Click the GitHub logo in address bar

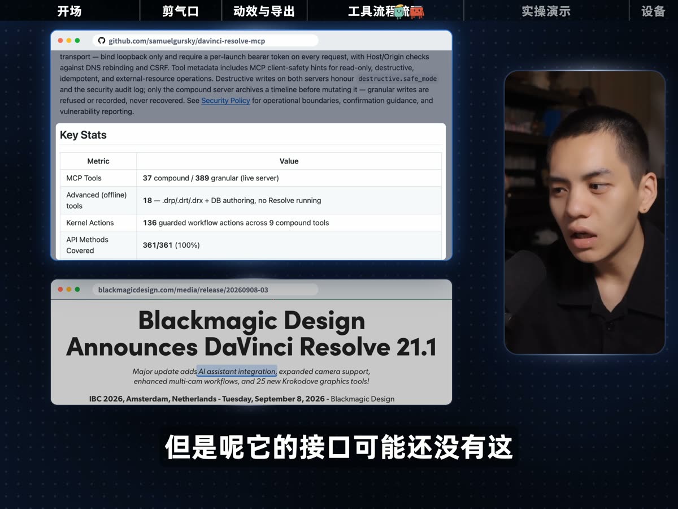[x=102, y=41]
